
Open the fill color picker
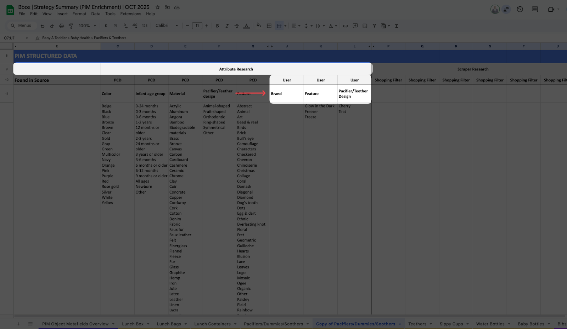259,26
